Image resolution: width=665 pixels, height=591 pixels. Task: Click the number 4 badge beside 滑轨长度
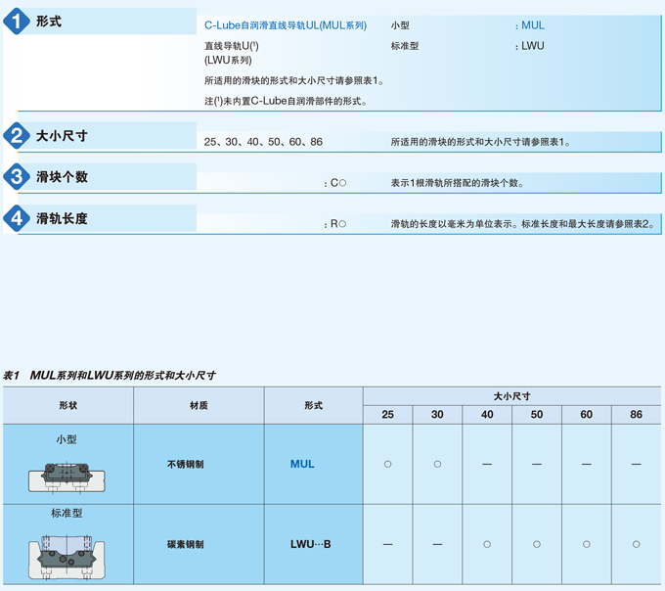[17, 218]
